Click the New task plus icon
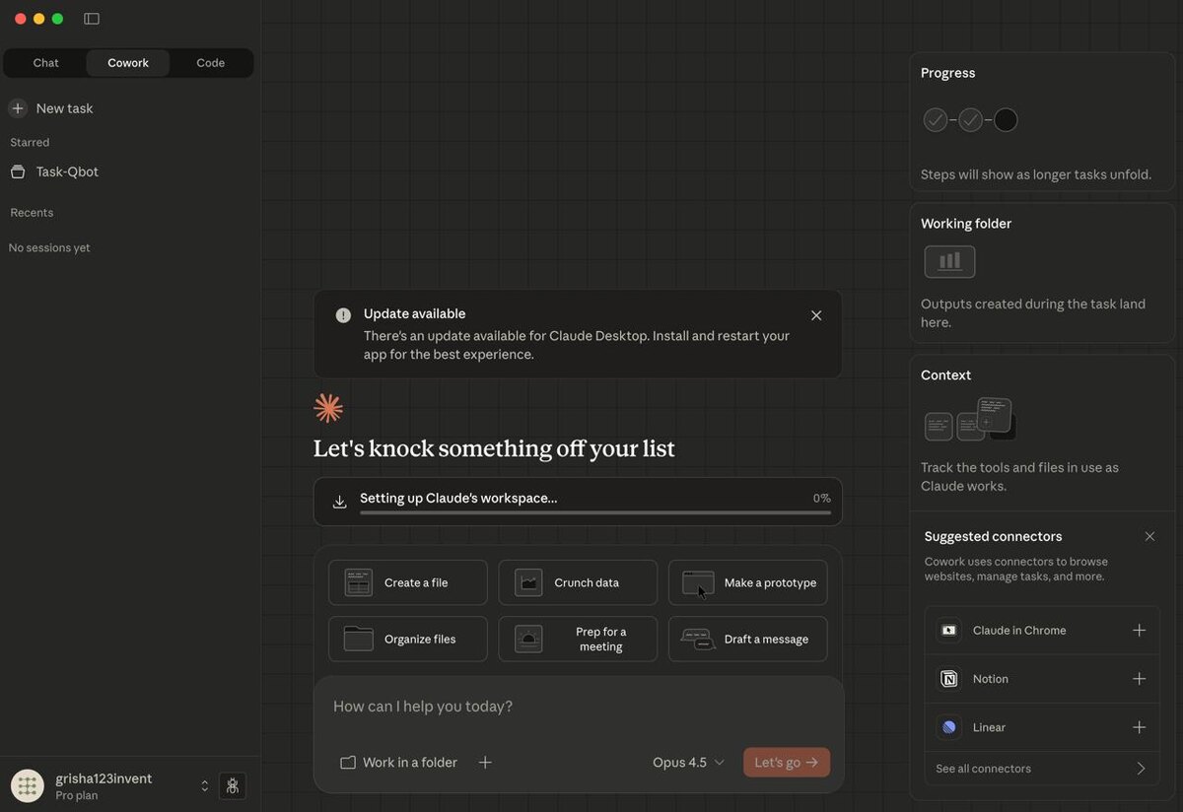The image size is (1183, 812). point(18,108)
